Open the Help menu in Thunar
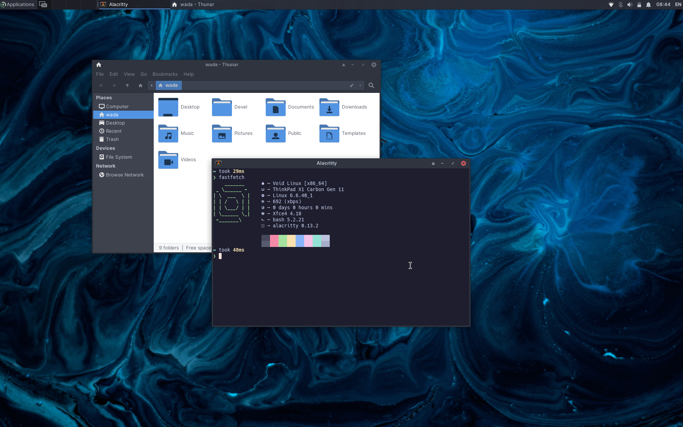Image resolution: width=683 pixels, height=427 pixels. (189, 74)
